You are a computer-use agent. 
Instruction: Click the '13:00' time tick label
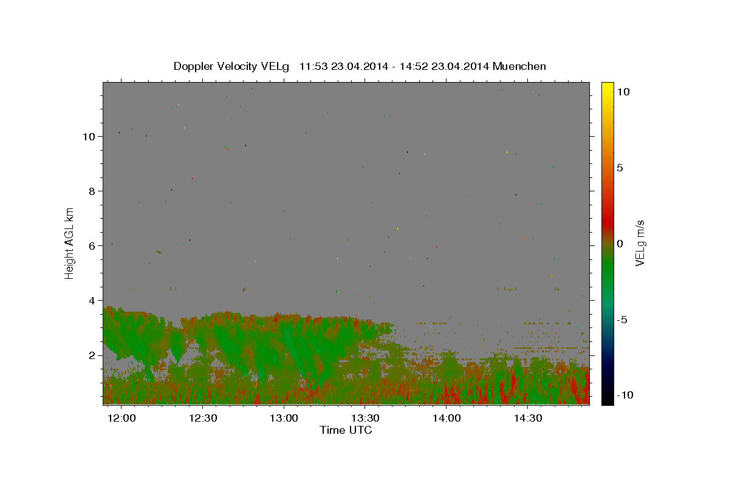284,419
